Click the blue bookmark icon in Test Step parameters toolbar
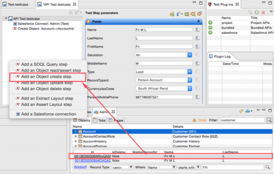 pyautogui.click(x=179, y=14)
